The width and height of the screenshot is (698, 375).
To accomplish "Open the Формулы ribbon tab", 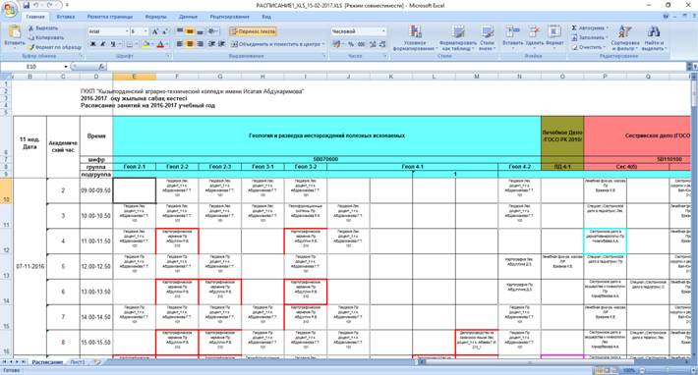I will 155,17.
